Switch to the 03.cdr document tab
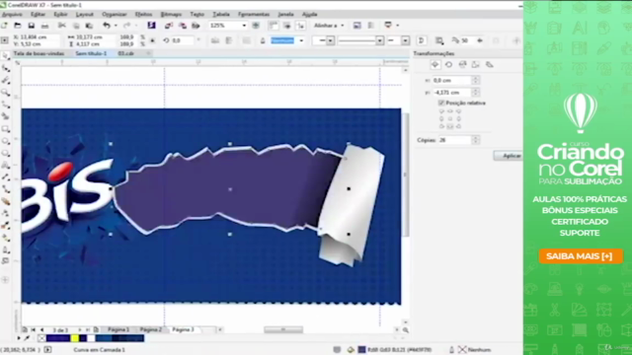The height and width of the screenshot is (355, 632). 125,53
